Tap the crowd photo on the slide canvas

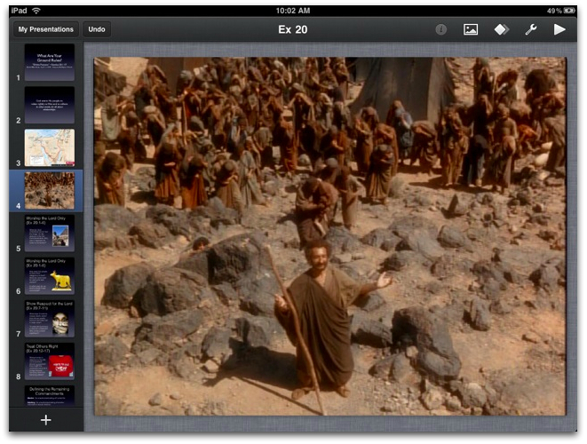click(329, 236)
